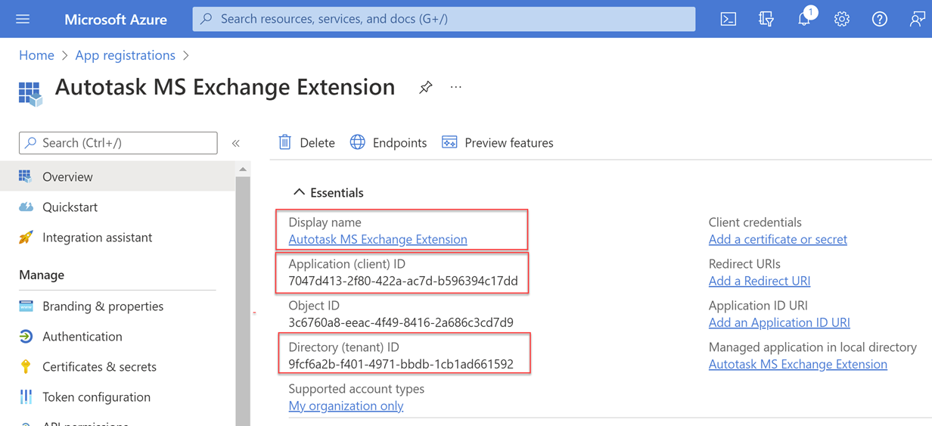Click the Delete button

coord(306,142)
